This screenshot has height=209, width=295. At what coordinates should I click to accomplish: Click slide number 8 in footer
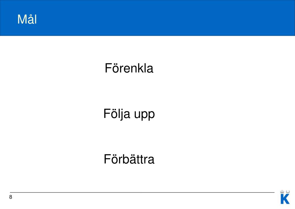[11, 197]
